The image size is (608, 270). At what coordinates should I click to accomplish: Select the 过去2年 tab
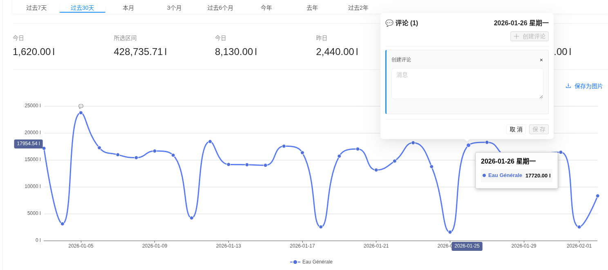(358, 8)
